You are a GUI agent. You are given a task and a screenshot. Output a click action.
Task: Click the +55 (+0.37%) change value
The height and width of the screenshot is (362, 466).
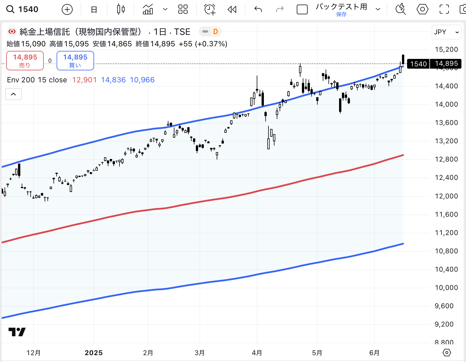tap(203, 44)
